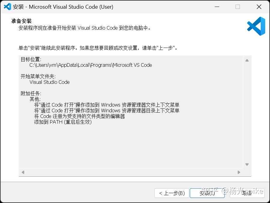Click the installer icon beside the title 安装
270x203 pixels.
(x=7, y=7)
